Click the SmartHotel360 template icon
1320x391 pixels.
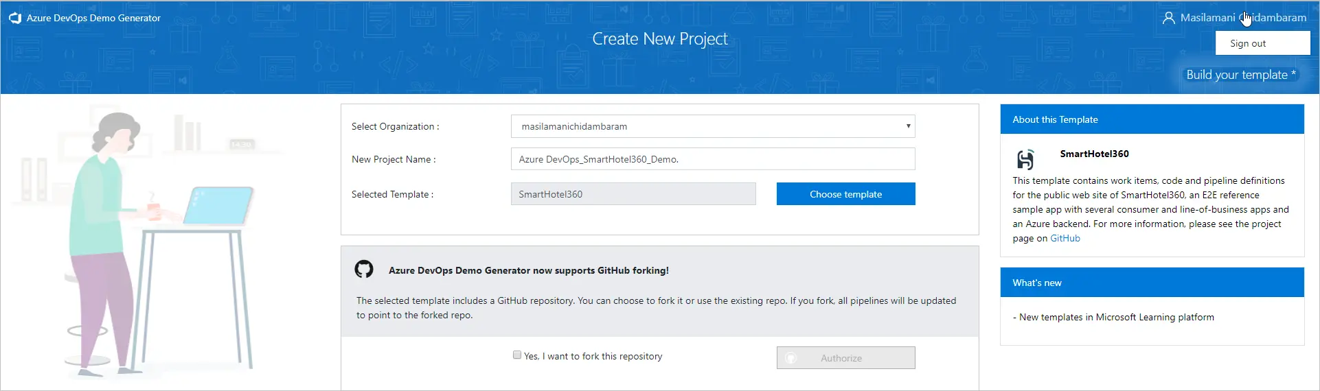(1025, 160)
